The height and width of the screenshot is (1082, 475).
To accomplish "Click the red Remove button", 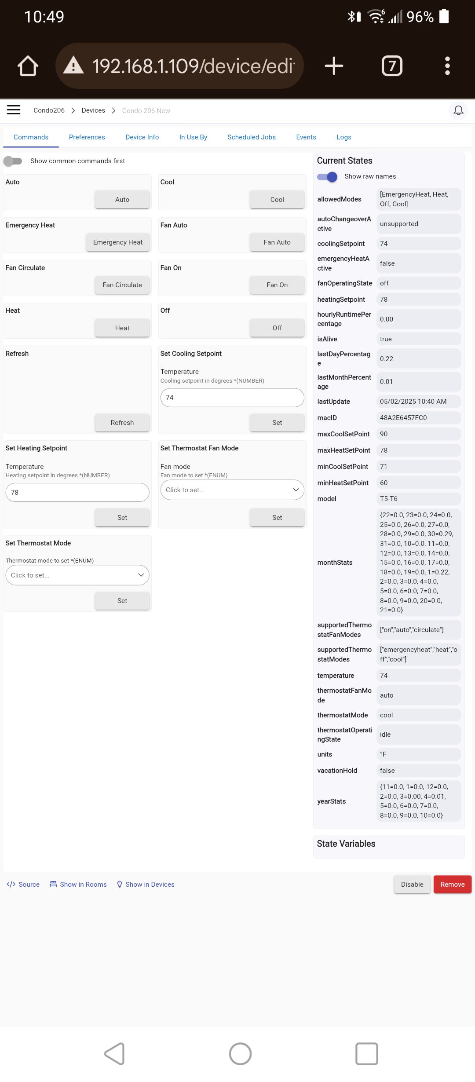I will [453, 885].
